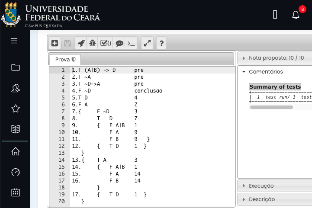312x208 pixels.
Task: Click code line '2.T ~A'
Action: click(x=81, y=77)
